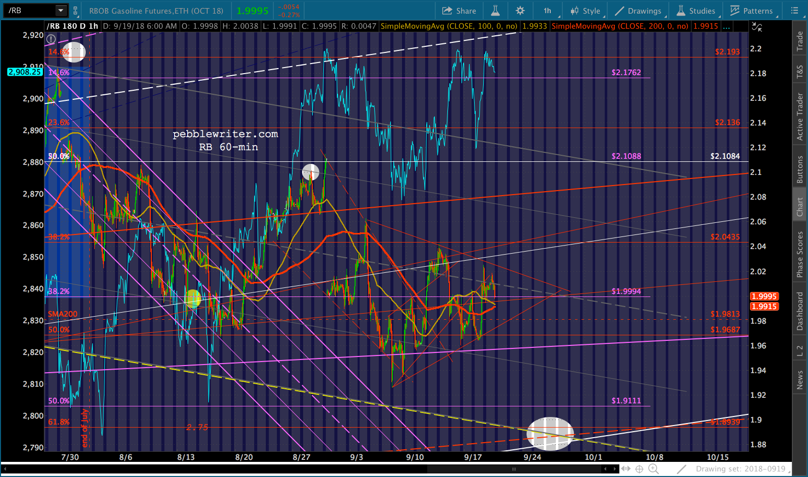Click the 2.75 red annotation
The width and height of the screenshot is (808, 477).
(197, 428)
